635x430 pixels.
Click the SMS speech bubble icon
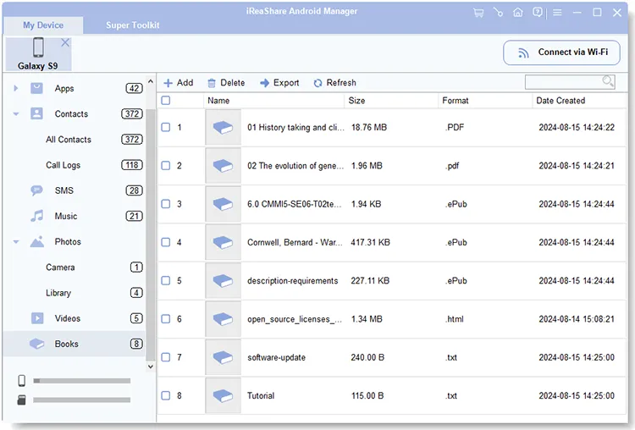tap(37, 190)
